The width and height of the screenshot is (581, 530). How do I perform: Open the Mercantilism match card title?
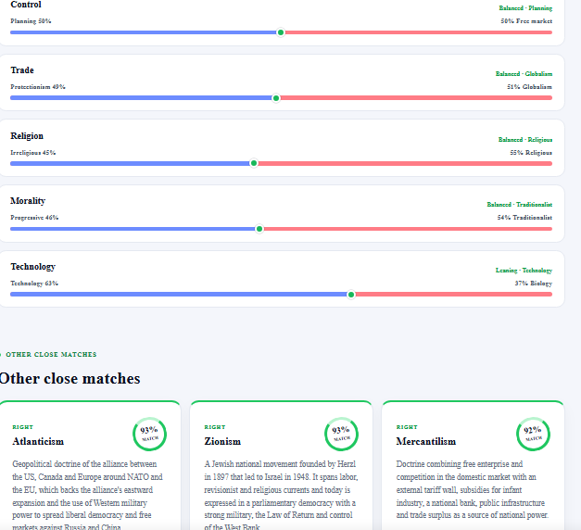click(x=425, y=441)
